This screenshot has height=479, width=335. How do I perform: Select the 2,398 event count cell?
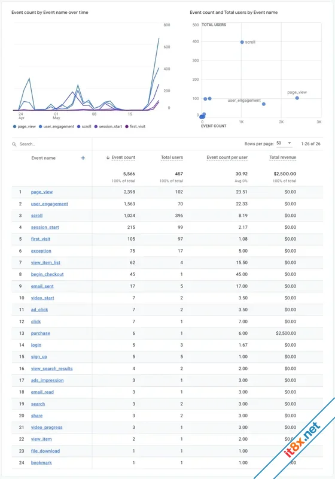tap(129, 192)
